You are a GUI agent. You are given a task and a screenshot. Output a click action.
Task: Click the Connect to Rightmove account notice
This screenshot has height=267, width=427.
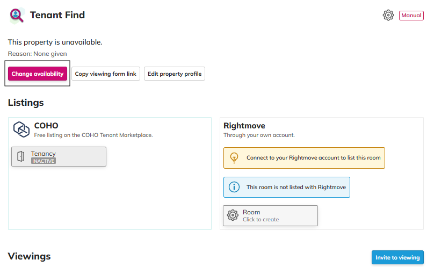click(304, 158)
